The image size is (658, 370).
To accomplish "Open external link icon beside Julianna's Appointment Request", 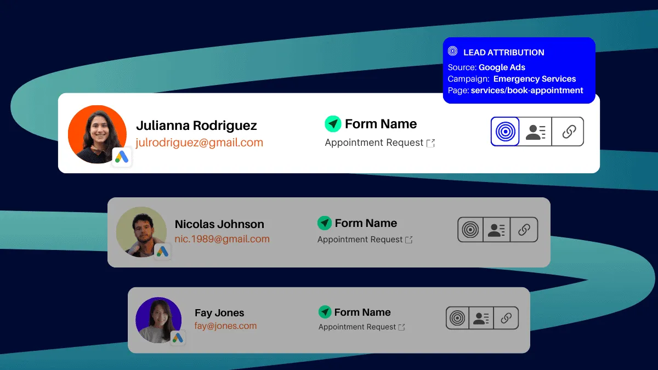I will (431, 143).
